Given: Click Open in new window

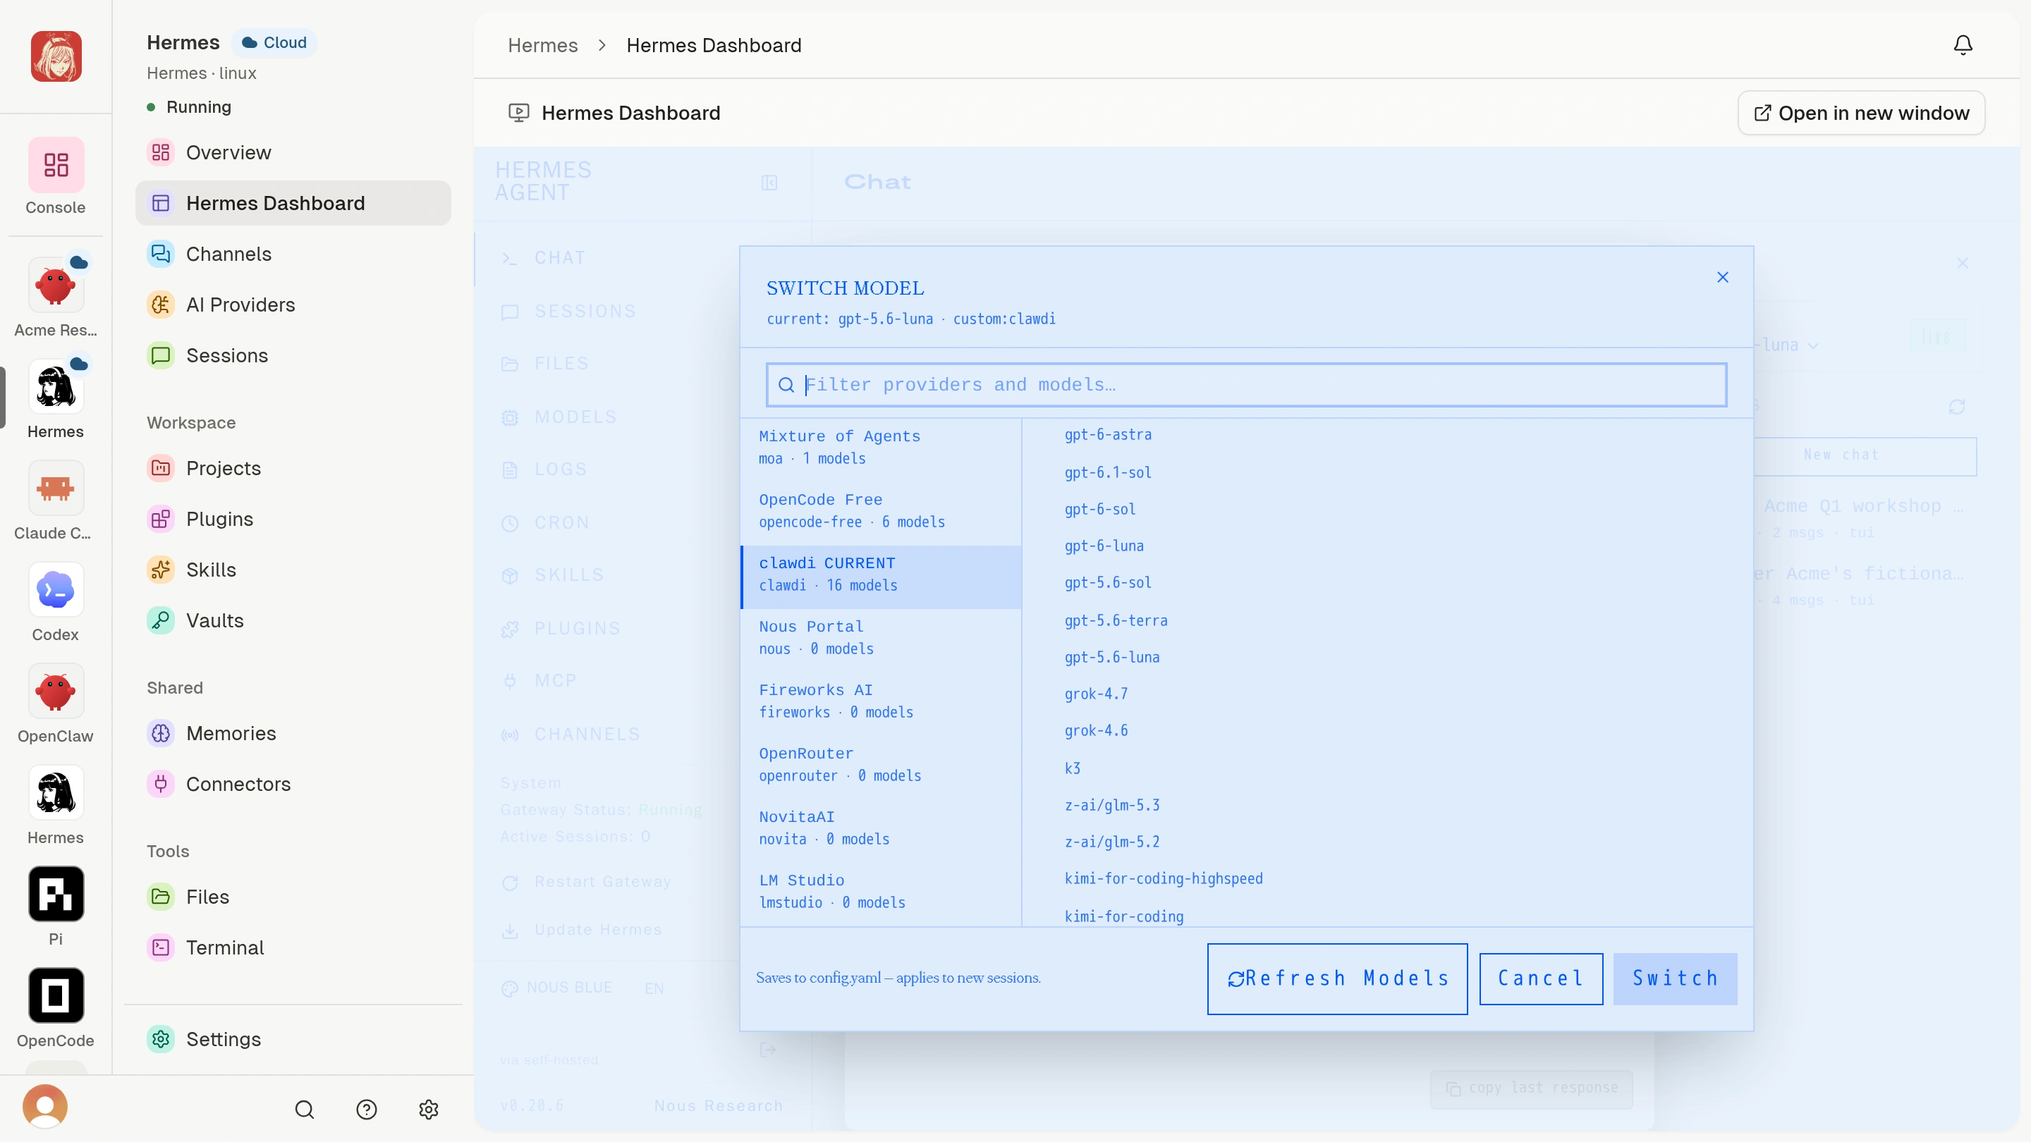Looking at the screenshot, I should coord(1862,113).
